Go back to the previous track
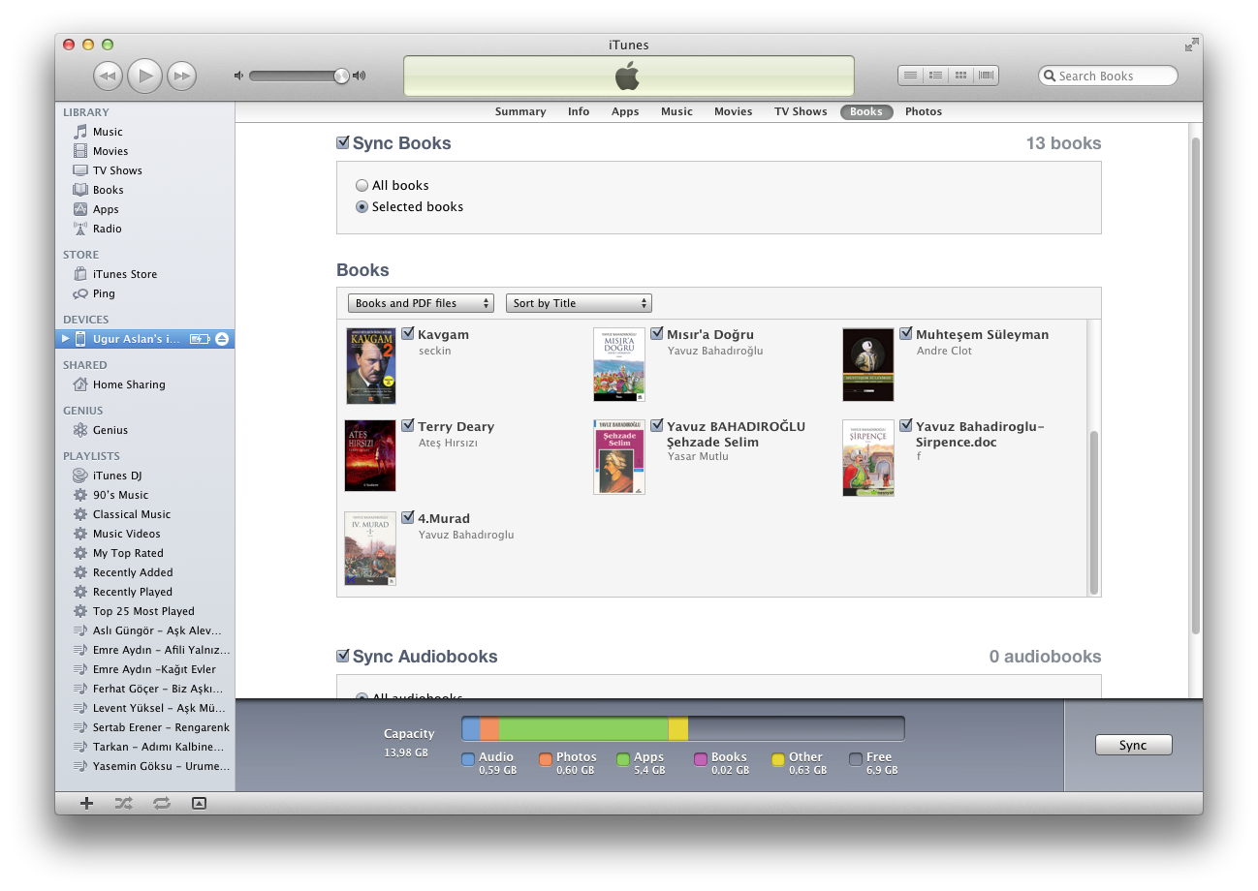This screenshot has width=1258, height=891. [108, 75]
